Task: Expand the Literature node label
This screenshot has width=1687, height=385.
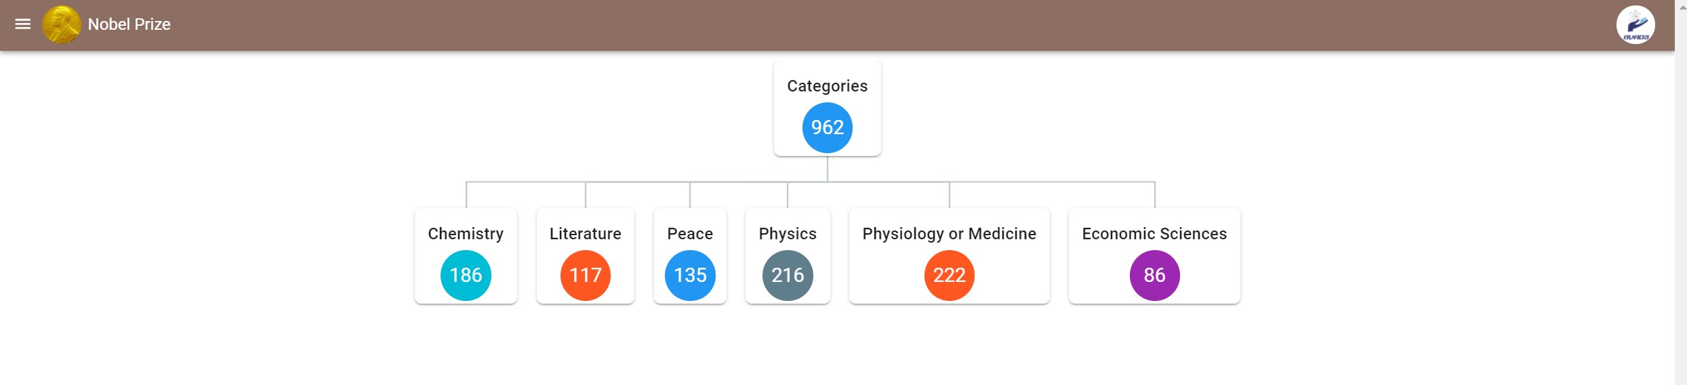Action: (x=585, y=234)
